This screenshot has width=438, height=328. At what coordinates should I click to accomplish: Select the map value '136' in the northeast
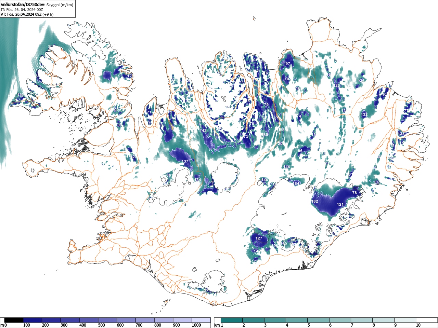[361, 81]
